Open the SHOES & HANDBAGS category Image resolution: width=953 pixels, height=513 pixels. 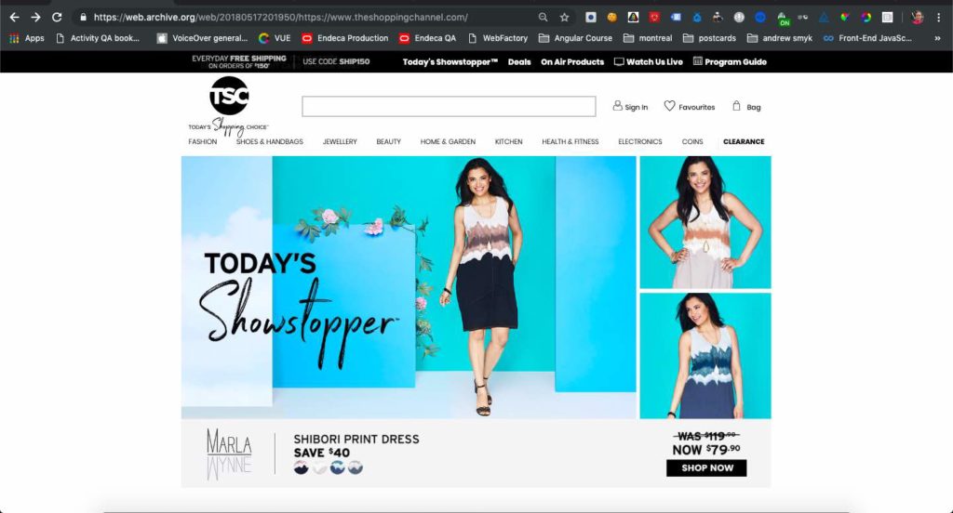pyautogui.click(x=269, y=141)
